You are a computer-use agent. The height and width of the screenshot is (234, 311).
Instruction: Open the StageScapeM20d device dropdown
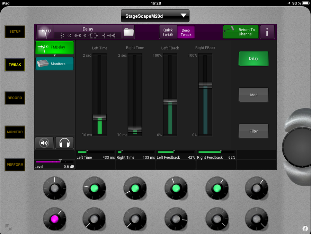point(155,16)
